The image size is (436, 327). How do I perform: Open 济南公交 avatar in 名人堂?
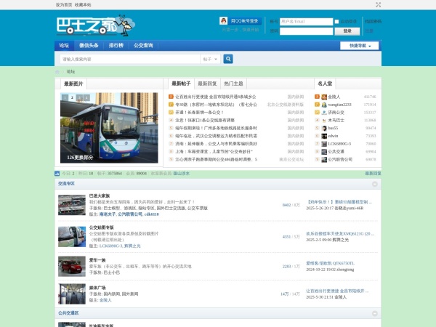[324, 113]
